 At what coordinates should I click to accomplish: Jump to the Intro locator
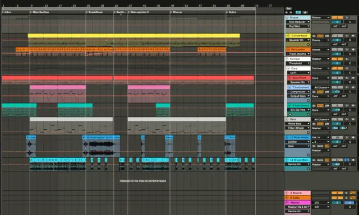pyautogui.click(x=6, y=12)
